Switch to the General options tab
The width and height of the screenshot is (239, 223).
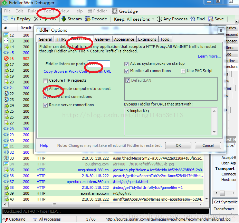(x=45, y=39)
